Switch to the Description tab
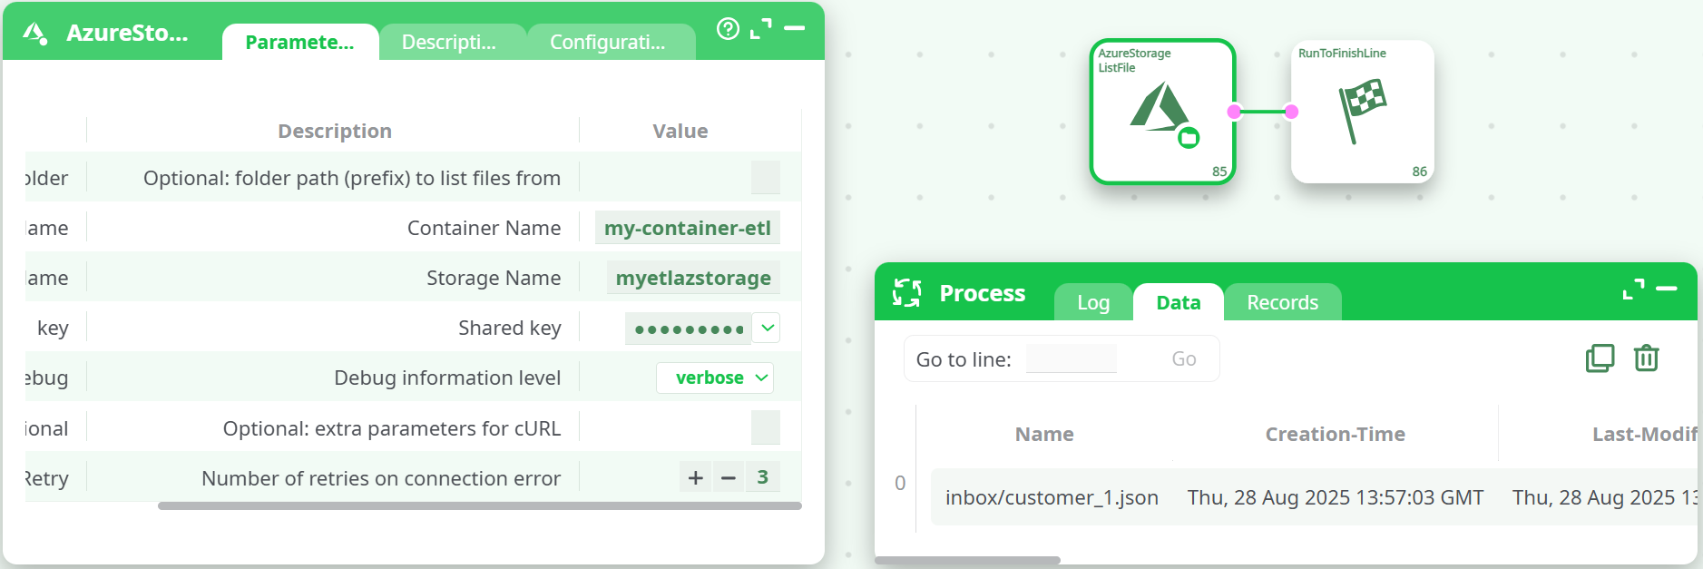Image resolution: width=1703 pixels, height=569 pixels. (x=449, y=43)
